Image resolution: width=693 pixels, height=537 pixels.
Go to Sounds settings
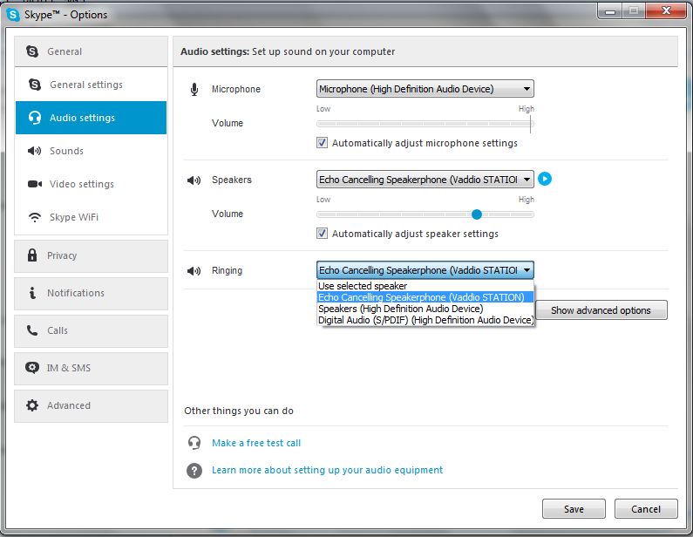tap(91, 151)
